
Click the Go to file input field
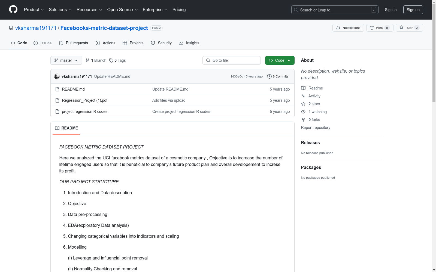click(232, 60)
